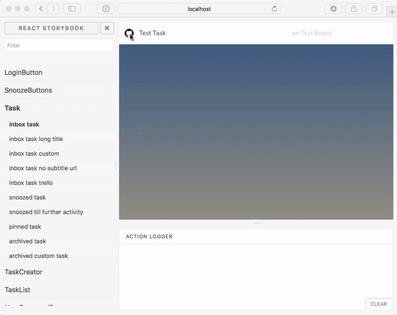397x315 pixels.
Task: Go forward with the browser forward arrow
Action: click(53, 9)
